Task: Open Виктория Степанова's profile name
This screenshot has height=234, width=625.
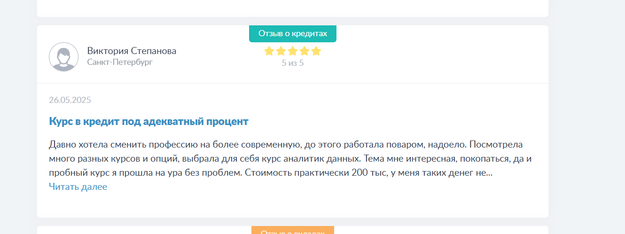Action: (x=132, y=51)
